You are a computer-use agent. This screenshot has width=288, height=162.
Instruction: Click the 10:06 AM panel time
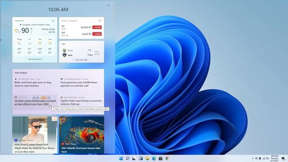(58, 9)
